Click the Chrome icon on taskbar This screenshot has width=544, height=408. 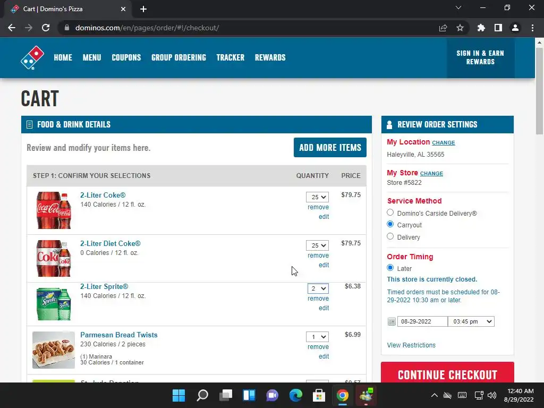click(x=343, y=395)
